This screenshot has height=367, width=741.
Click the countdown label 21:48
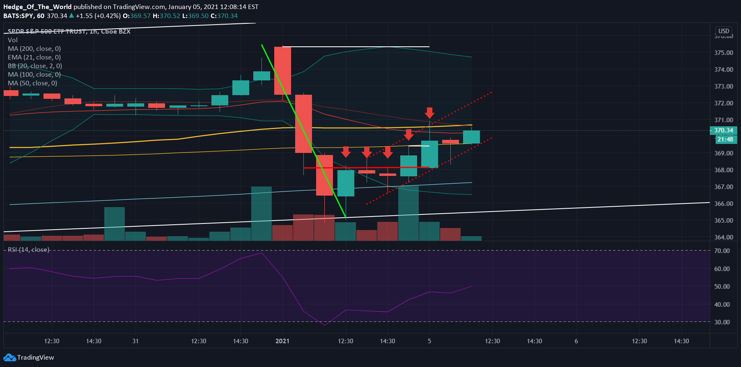pos(725,139)
